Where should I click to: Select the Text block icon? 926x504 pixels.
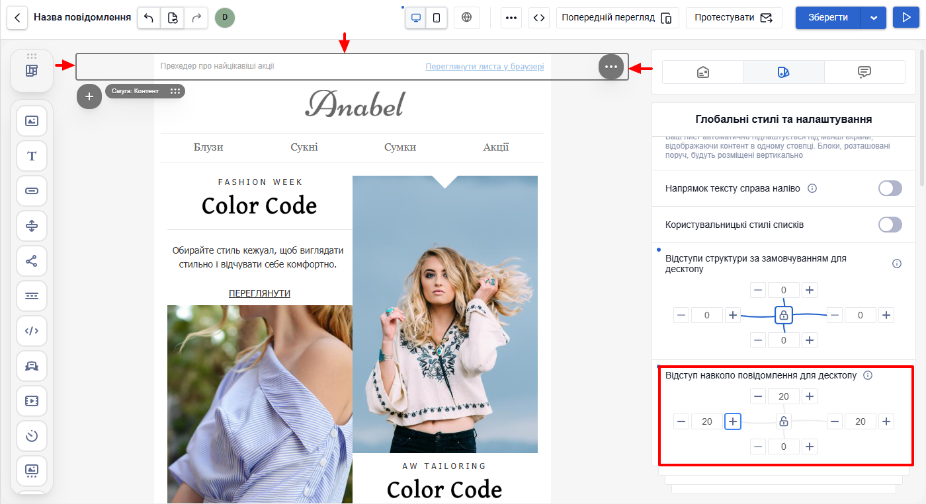(x=32, y=156)
